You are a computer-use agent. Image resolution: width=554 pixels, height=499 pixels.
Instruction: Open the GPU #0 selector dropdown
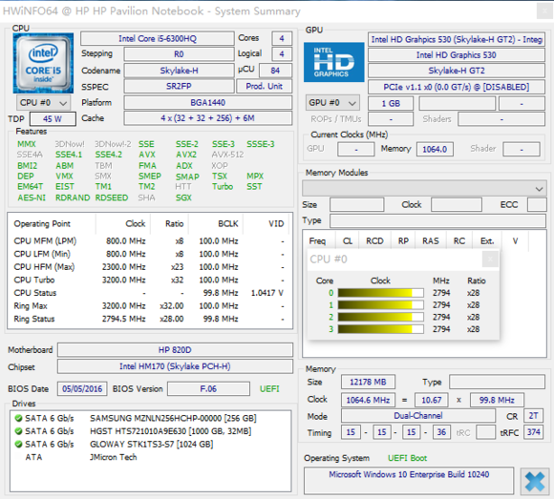(x=332, y=103)
